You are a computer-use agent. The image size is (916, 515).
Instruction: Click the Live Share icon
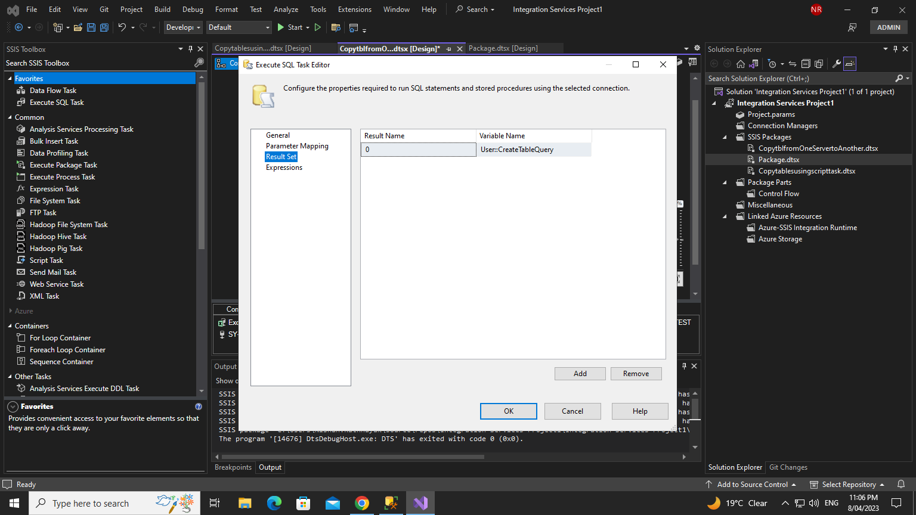(852, 27)
